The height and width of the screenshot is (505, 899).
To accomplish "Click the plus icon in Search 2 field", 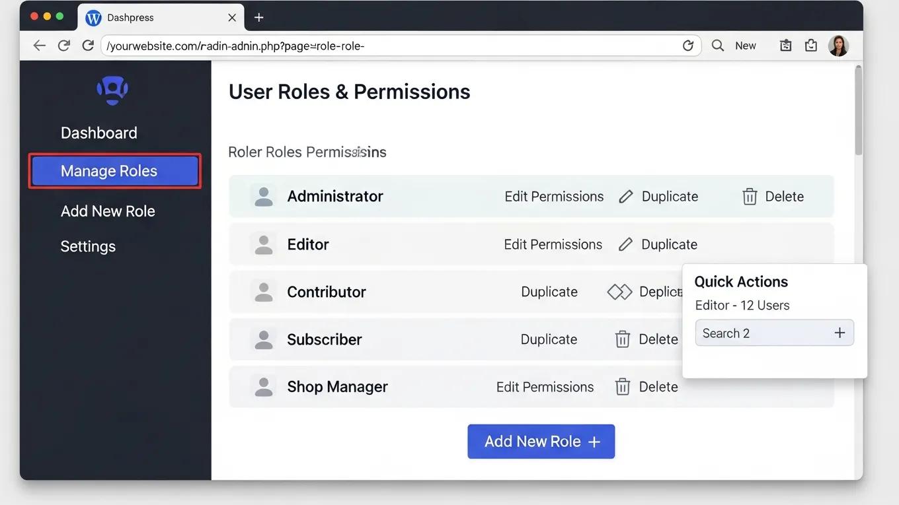I will click(840, 333).
